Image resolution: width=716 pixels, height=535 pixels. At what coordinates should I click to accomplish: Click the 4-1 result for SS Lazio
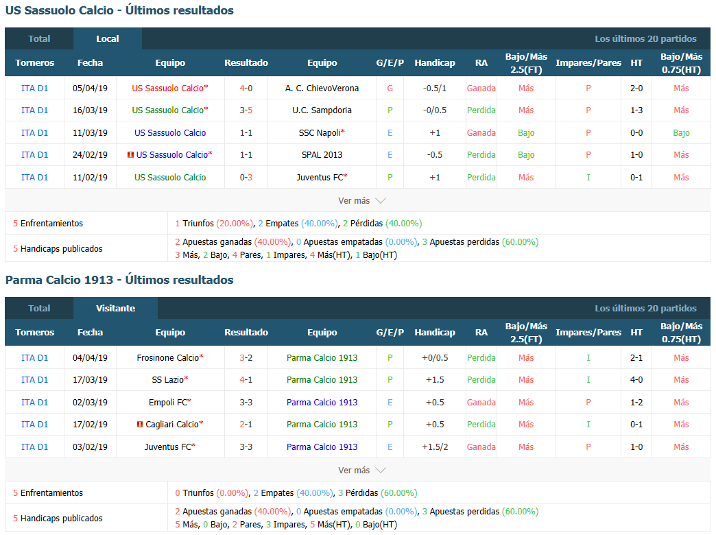(x=246, y=380)
